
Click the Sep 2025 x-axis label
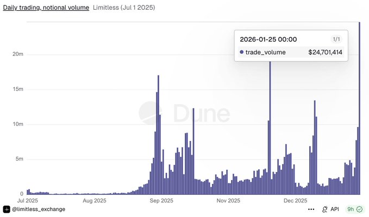pyautogui.click(x=162, y=200)
